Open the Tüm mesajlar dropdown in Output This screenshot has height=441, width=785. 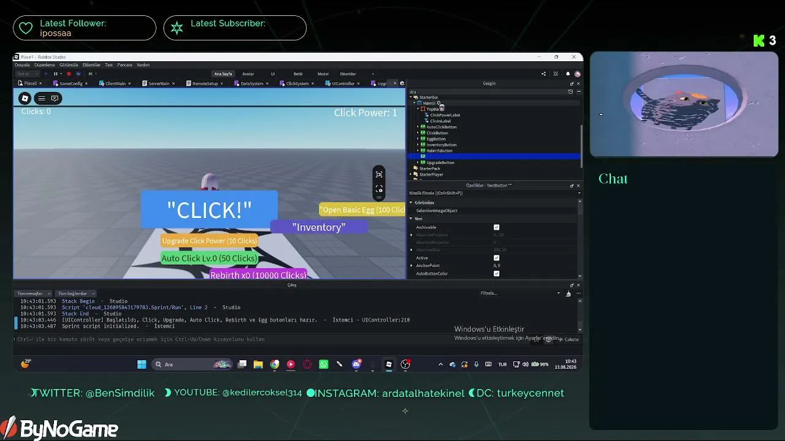(34, 293)
